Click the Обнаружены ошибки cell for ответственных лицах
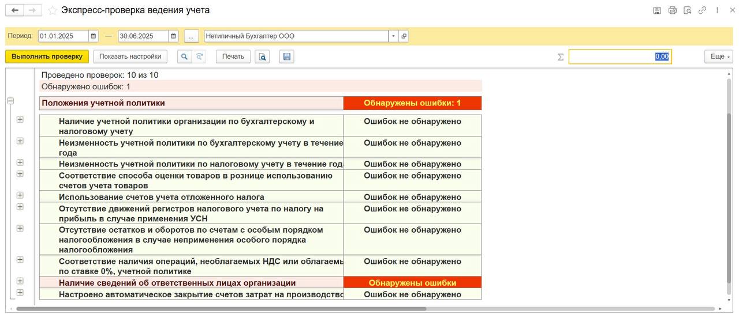 pyautogui.click(x=412, y=283)
